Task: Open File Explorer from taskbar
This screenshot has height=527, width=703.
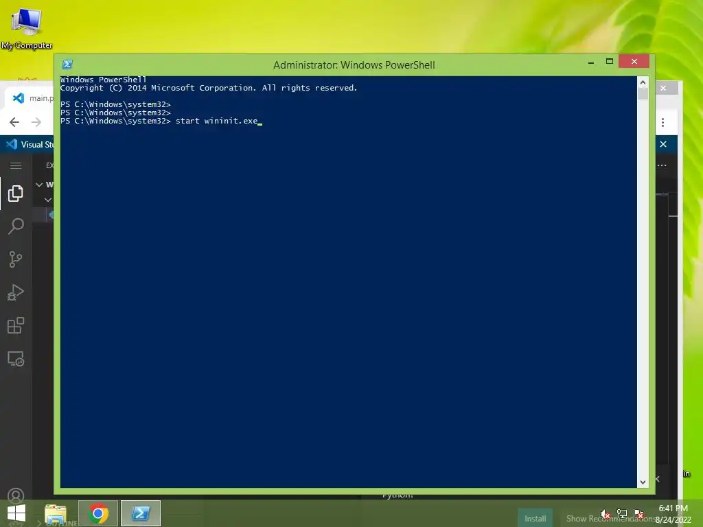Action: pos(56,513)
